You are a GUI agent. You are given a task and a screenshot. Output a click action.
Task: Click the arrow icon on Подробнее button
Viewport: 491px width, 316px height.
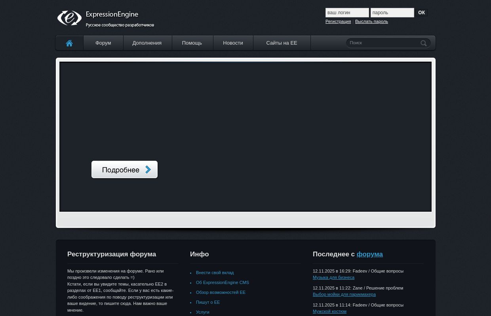point(148,169)
